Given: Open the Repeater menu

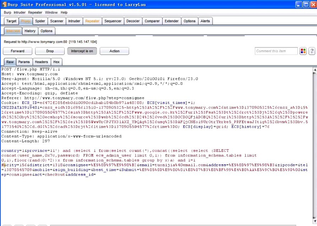Looking at the screenshot, I should pyautogui.click(x=35, y=12).
